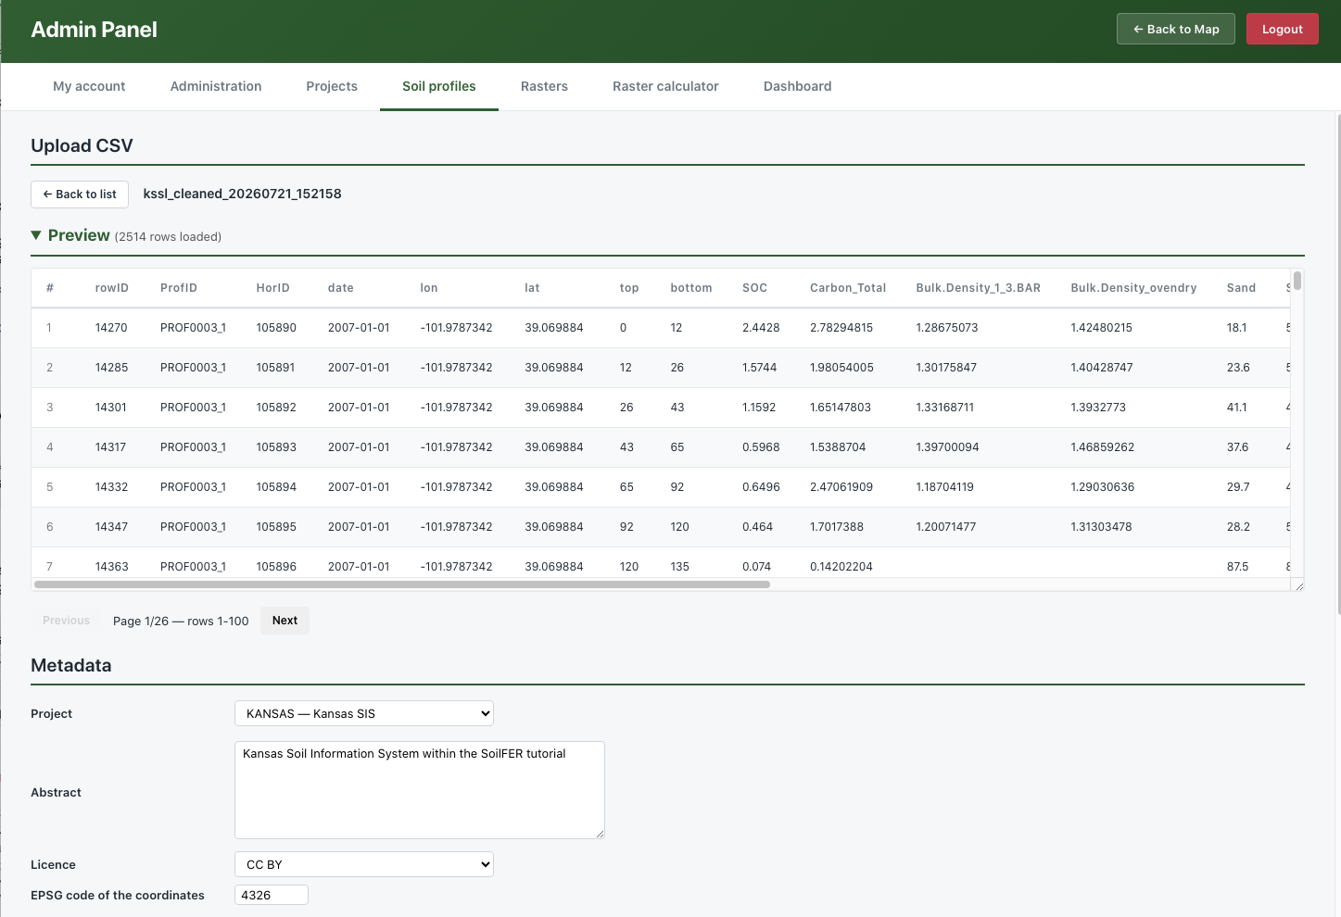Screen dimensions: 1341x917
Task: Open the Administration tab
Action: (x=216, y=86)
